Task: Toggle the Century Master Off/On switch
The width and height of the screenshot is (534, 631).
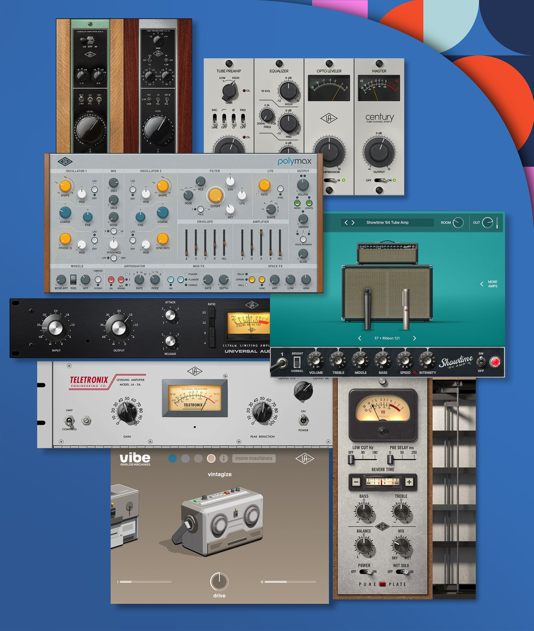Action: (x=380, y=181)
